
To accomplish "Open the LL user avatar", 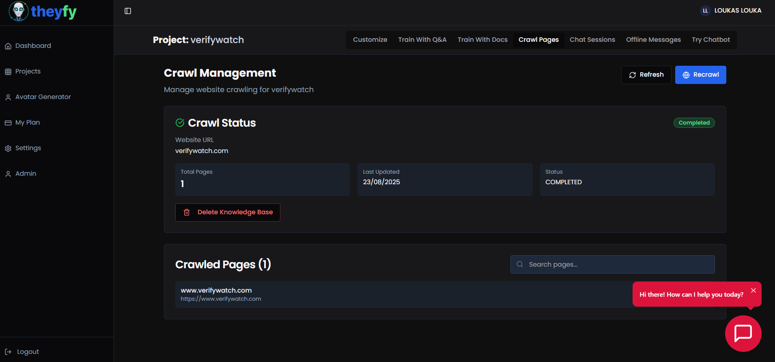I will pyautogui.click(x=705, y=11).
